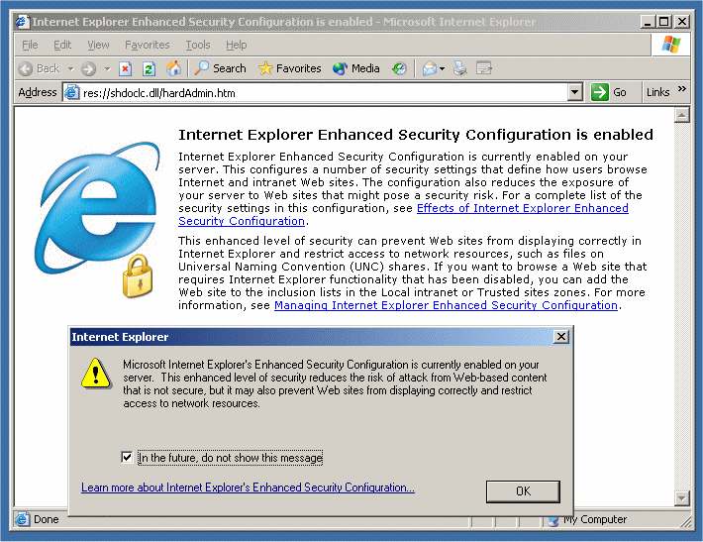Expand the Links toolbar chevron
Image resolution: width=703 pixels, height=542 pixels.
(682, 89)
